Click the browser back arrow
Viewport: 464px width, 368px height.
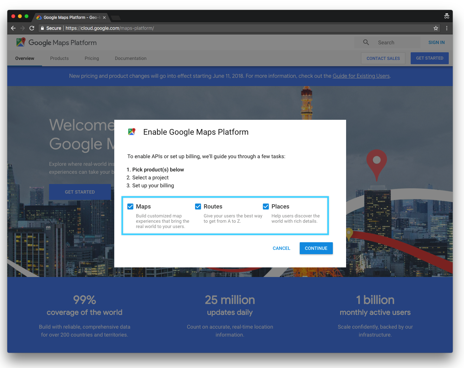pyautogui.click(x=13, y=28)
